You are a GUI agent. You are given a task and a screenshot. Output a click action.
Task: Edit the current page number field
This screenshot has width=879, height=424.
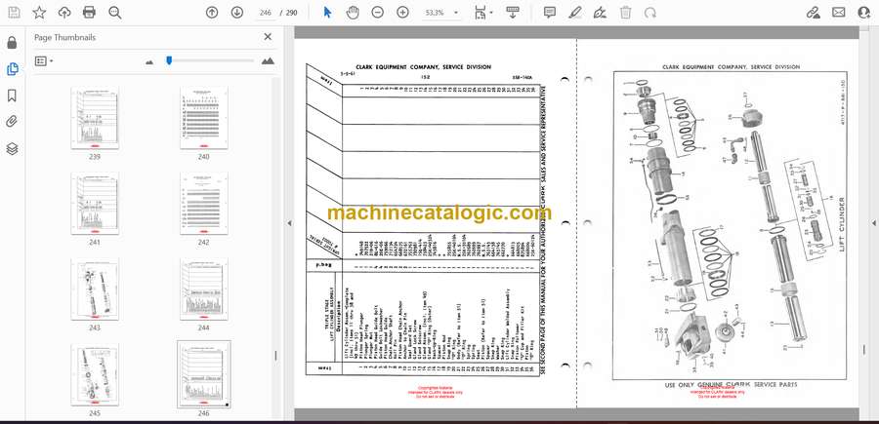pyautogui.click(x=265, y=13)
